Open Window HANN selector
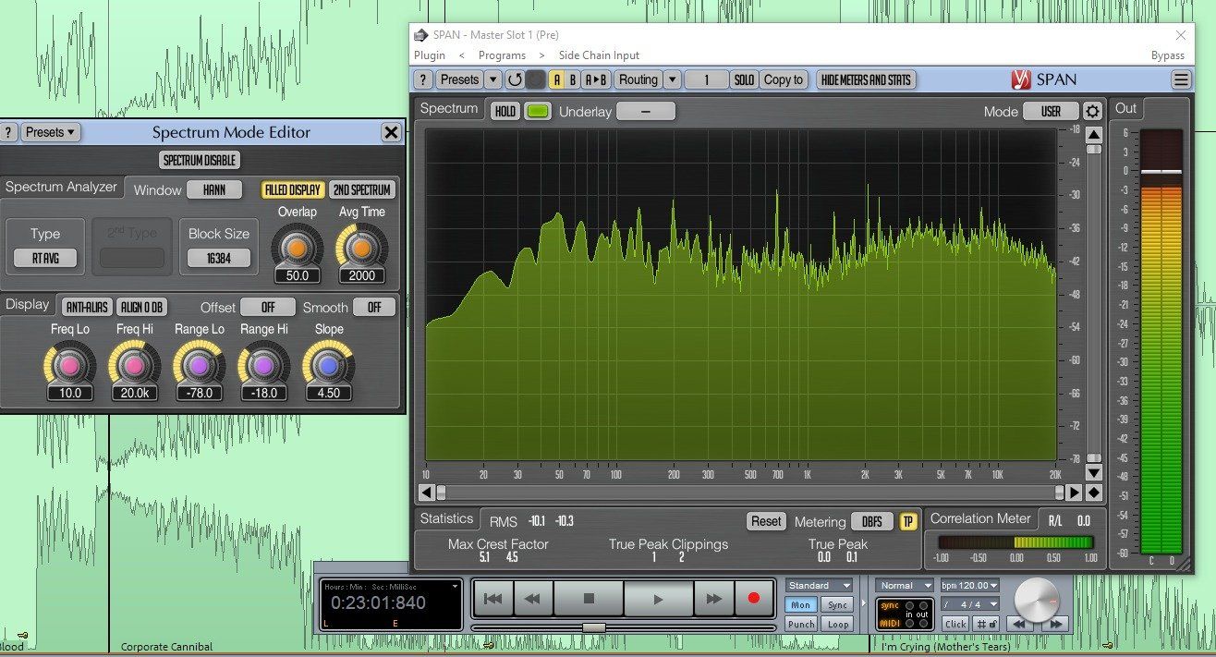This screenshot has width=1216, height=657. tap(214, 189)
